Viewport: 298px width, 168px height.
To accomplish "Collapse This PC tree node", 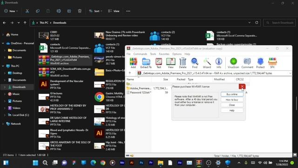I will coord(3,66).
